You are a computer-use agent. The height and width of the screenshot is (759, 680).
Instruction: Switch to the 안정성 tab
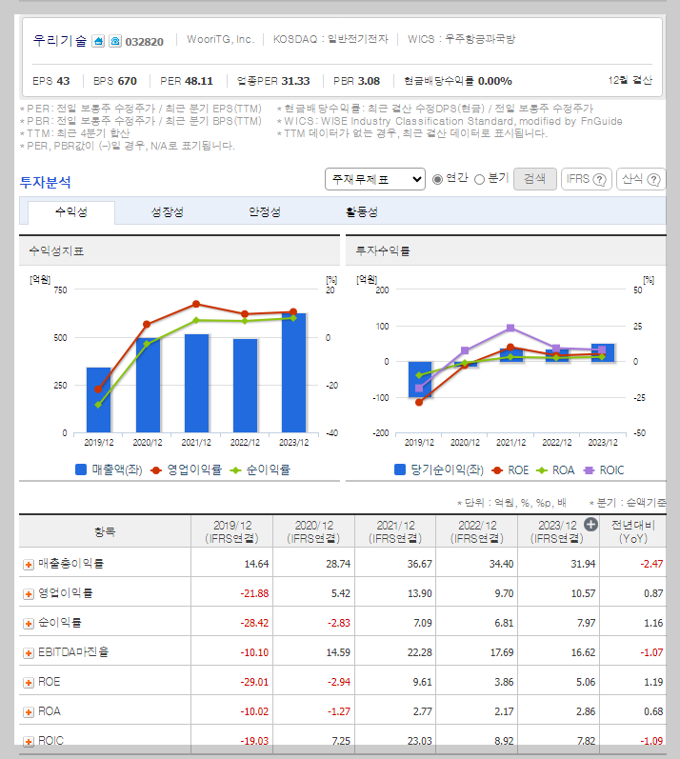pos(264,212)
